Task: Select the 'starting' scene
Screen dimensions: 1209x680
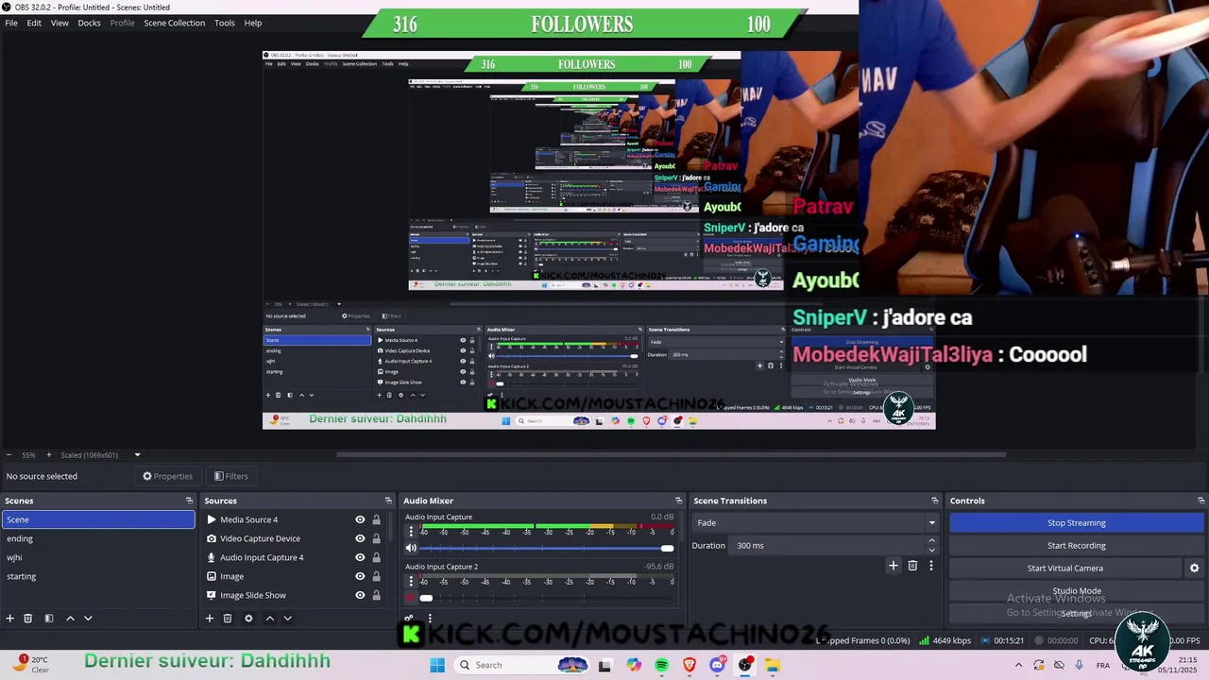Action: tap(98, 576)
